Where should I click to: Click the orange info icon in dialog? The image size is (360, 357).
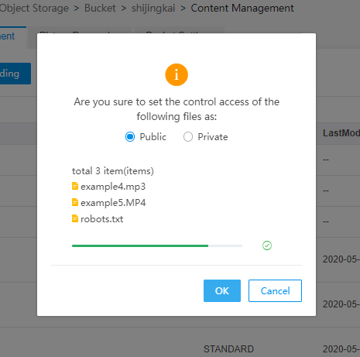(x=177, y=74)
